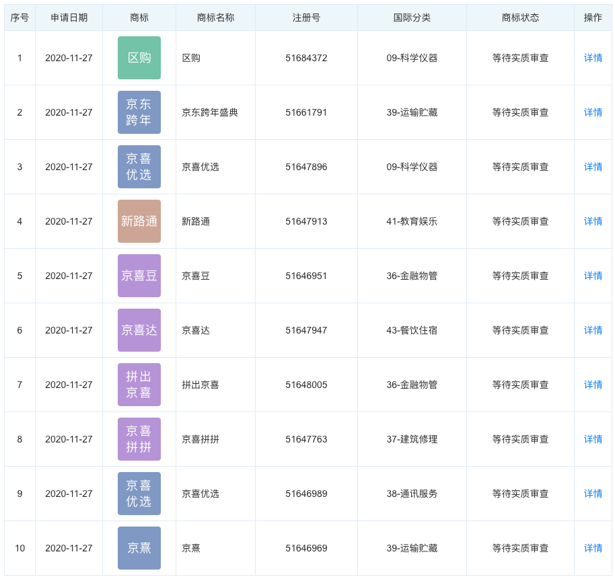The height and width of the screenshot is (581, 615).
Task: Open 详情 for registration 51684372
Action: [x=593, y=58]
